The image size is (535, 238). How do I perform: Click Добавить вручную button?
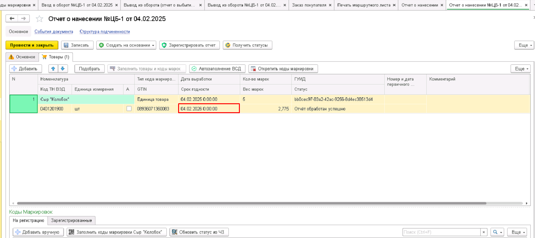coord(38,232)
